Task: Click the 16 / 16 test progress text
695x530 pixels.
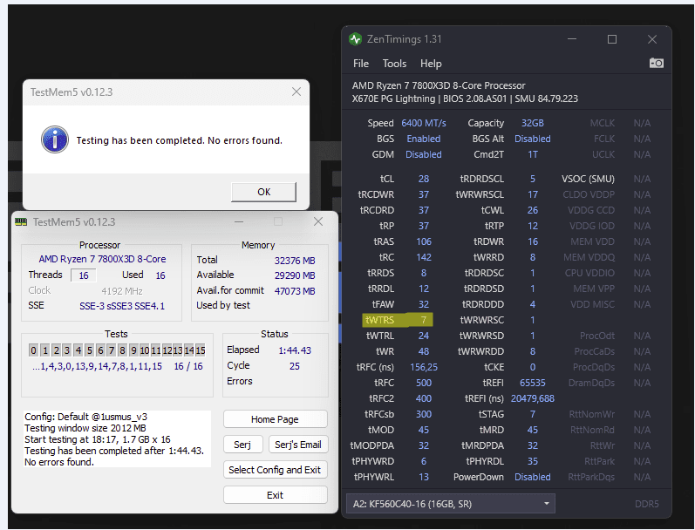Action: point(188,366)
